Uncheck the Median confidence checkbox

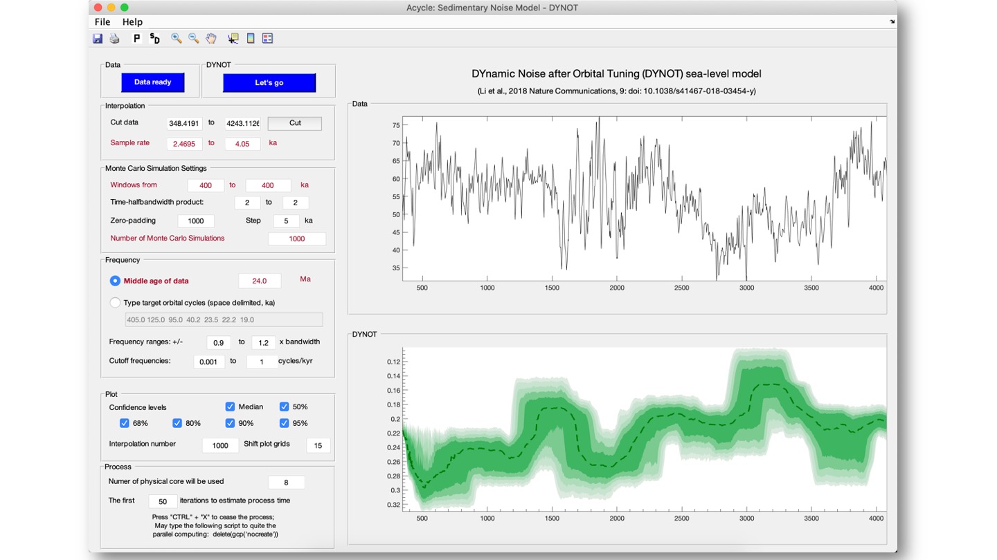coord(231,407)
